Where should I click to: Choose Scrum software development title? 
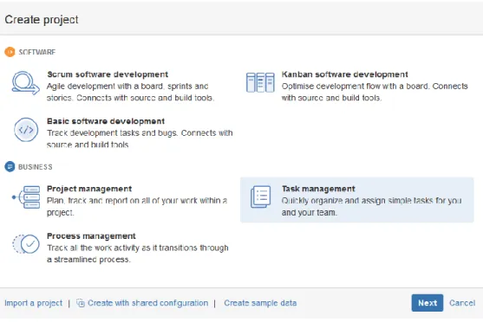click(108, 74)
